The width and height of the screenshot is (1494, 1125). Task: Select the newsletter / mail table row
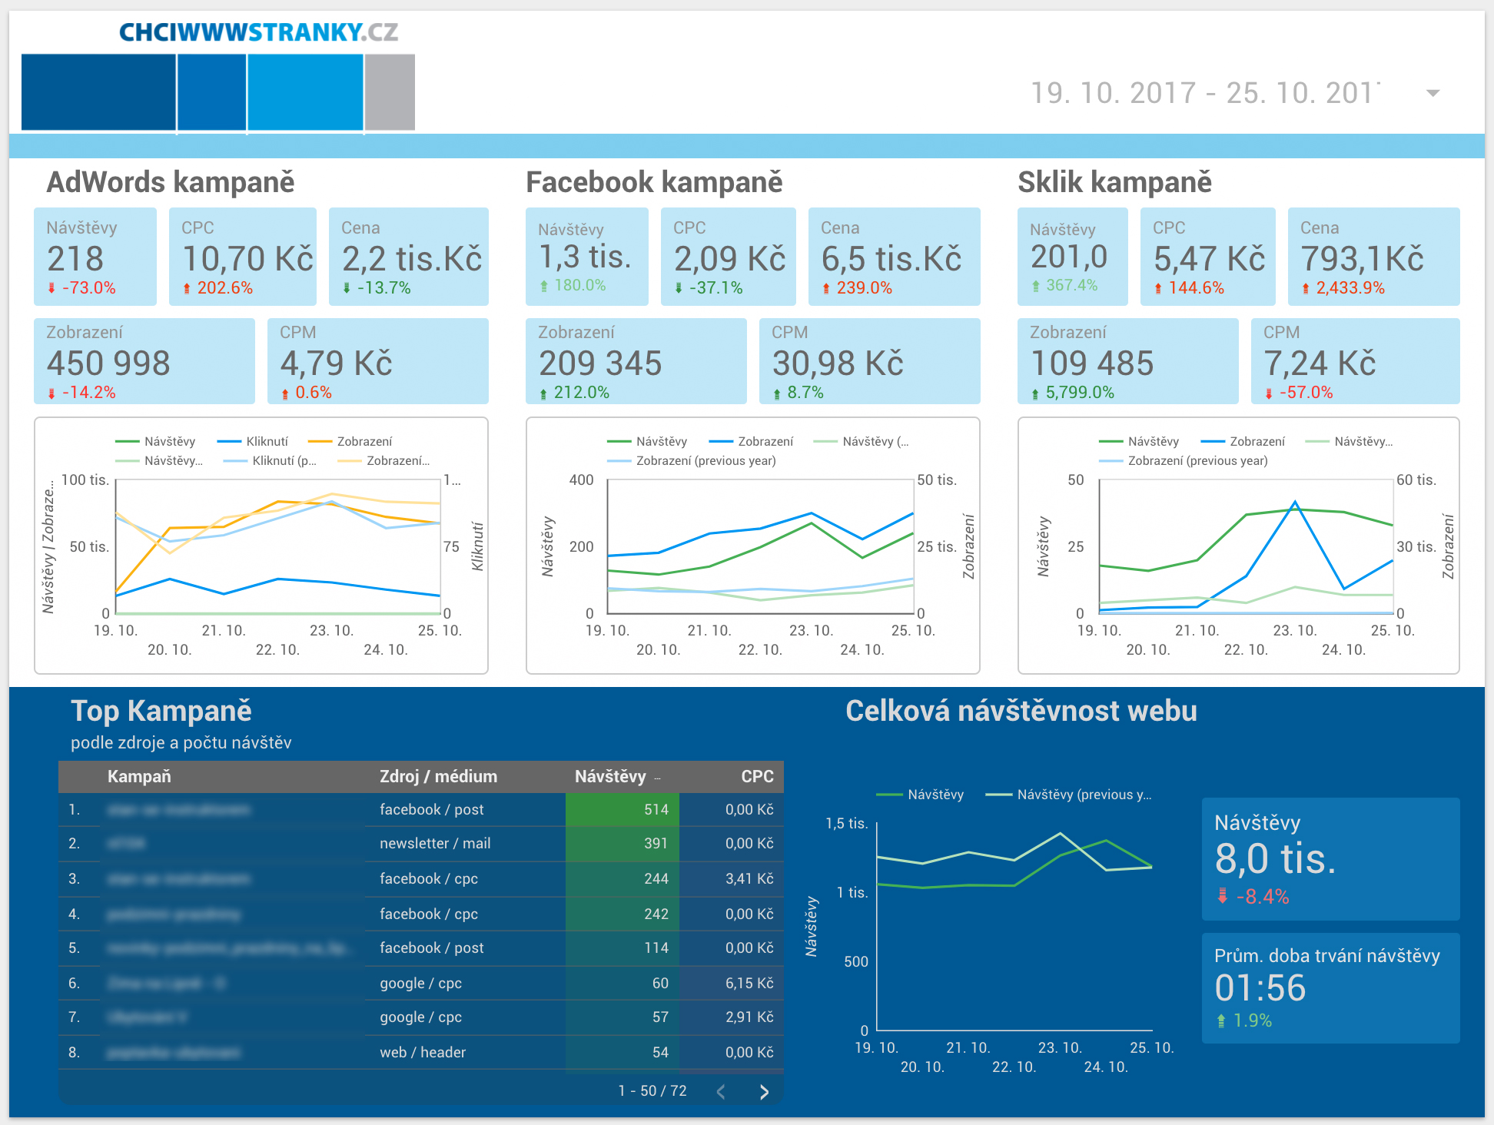click(x=435, y=843)
